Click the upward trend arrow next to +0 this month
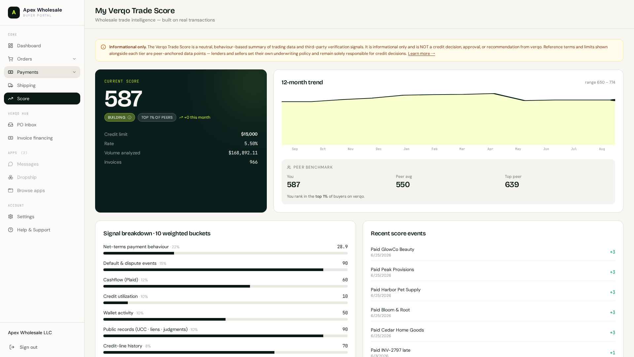634x357 pixels. point(181,117)
